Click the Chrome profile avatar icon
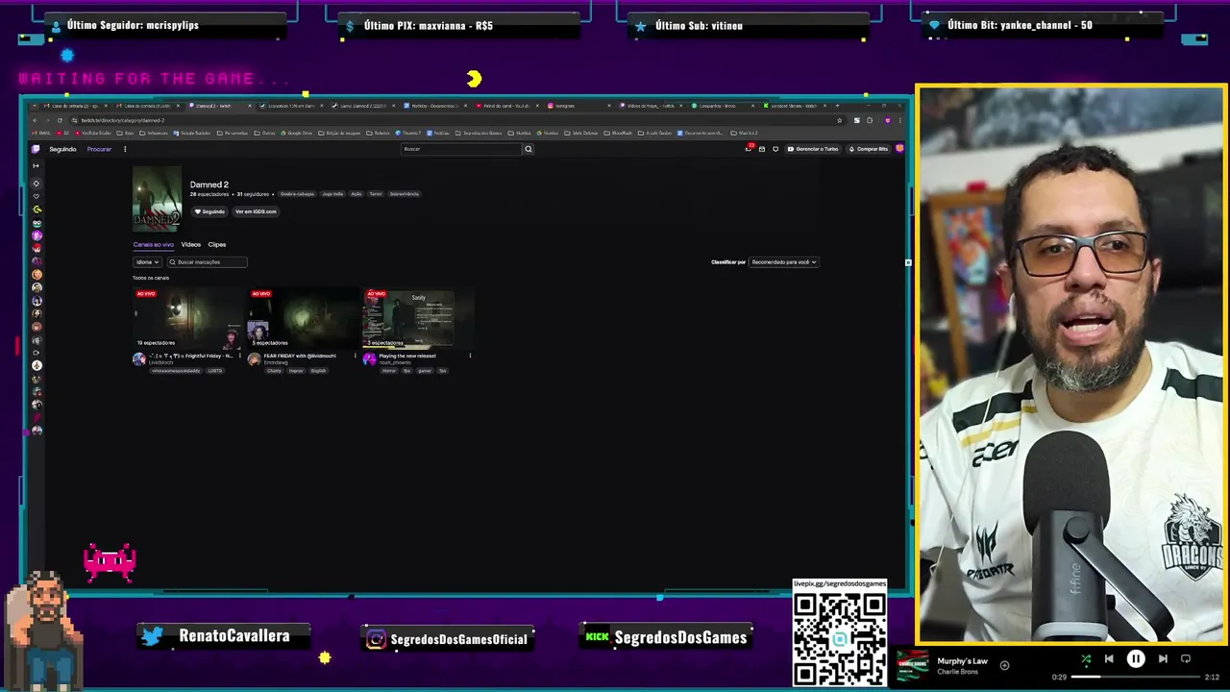The width and height of the screenshot is (1230, 692). [x=888, y=120]
